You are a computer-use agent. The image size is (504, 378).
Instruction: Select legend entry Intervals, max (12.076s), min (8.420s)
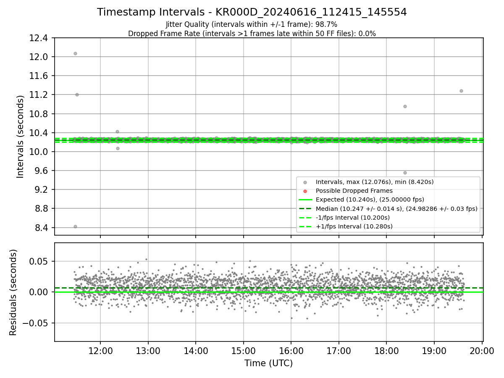(x=375, y=182)
